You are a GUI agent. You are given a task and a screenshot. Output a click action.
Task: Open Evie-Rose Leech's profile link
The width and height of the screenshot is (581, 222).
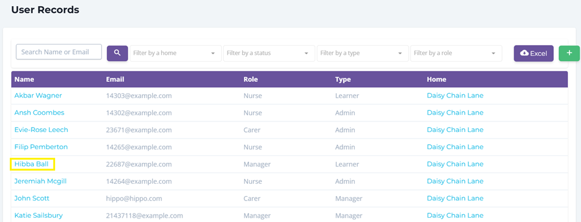[x=41, y=130]
